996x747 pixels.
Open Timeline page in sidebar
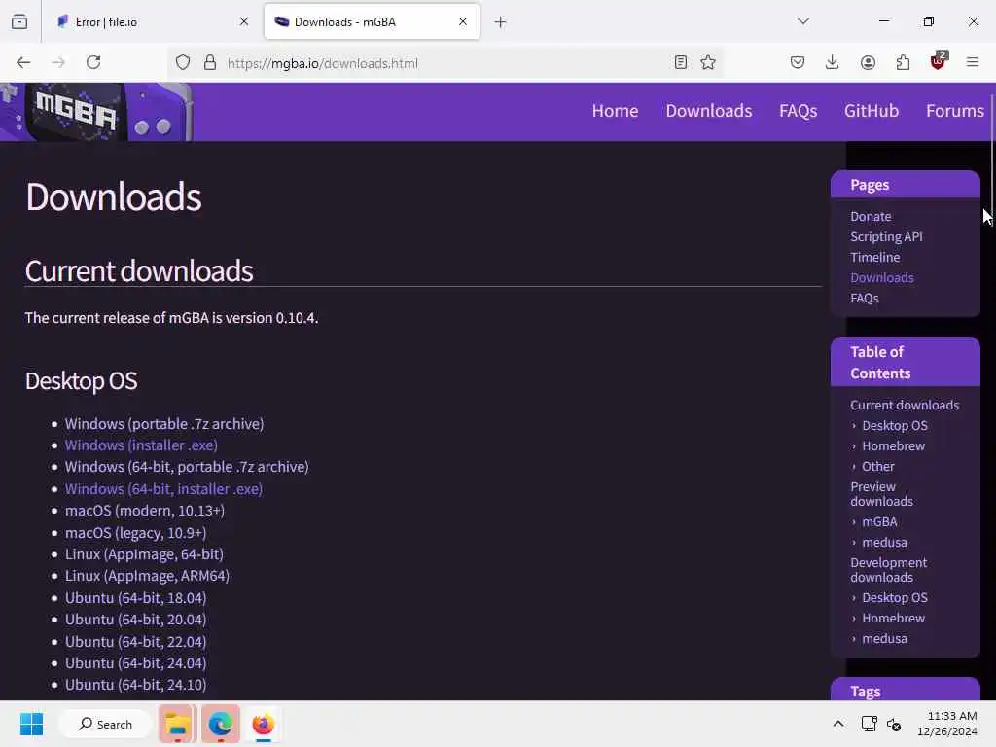tap(874, 257)
